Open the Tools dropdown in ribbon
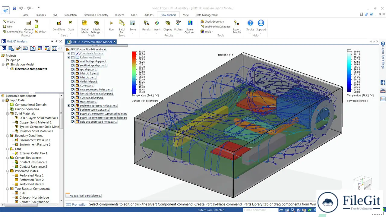This screenshot has height=217, width=386. (x=207, y=32)
